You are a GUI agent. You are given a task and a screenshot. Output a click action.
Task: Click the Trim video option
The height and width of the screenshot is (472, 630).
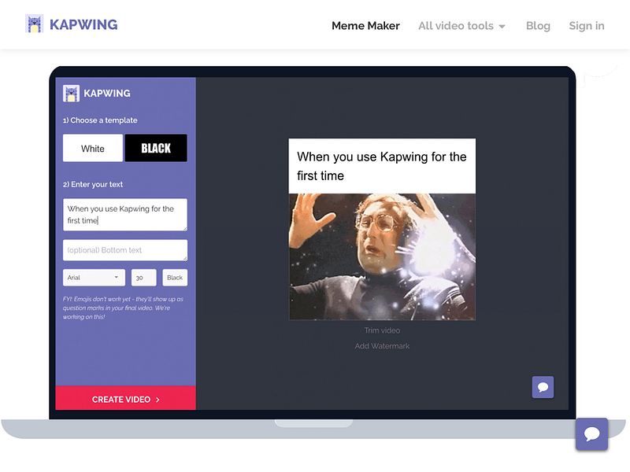coord(382,330)
